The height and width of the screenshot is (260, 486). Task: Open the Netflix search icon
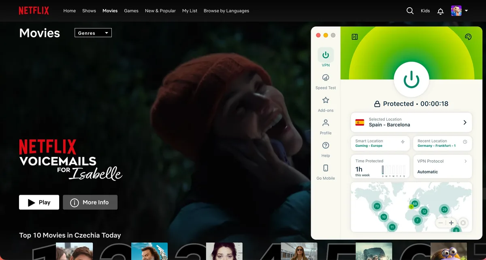pos(410,11)
